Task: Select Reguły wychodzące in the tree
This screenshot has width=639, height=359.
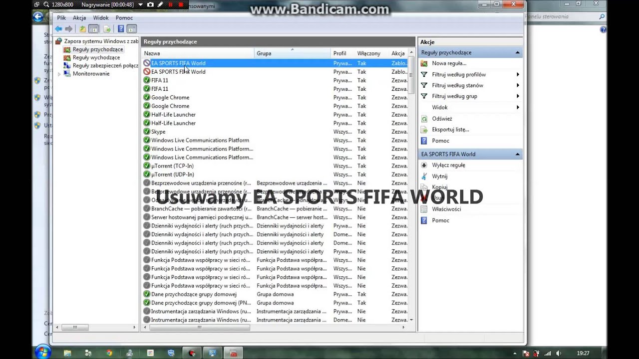Action: (96, 58)
